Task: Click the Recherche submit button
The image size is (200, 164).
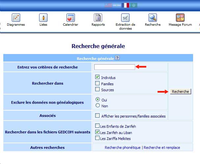Action: click(181, 92)
